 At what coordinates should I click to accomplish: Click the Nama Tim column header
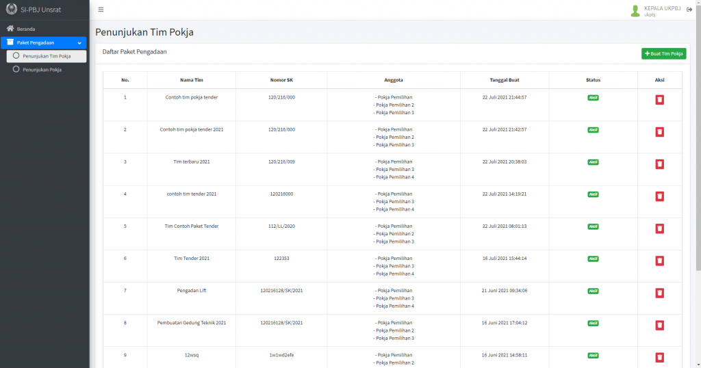click(x=191, y=80)
